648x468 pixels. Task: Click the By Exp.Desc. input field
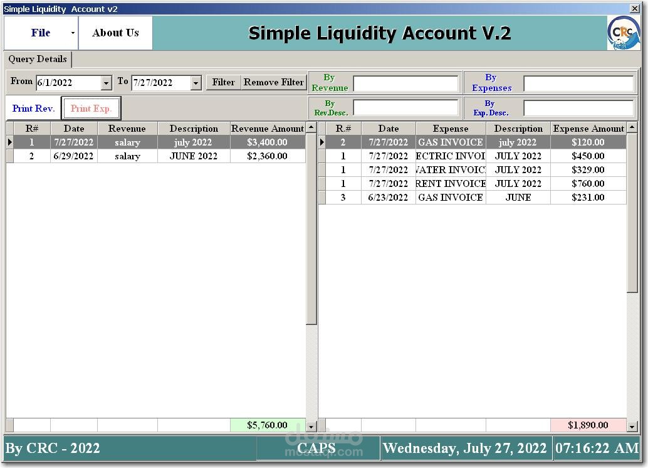click(578, 108)
